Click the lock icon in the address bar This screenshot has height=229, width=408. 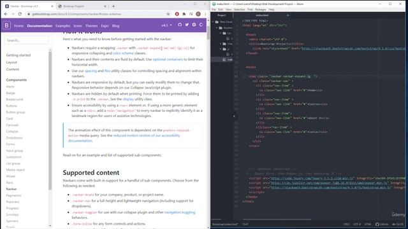29,14
